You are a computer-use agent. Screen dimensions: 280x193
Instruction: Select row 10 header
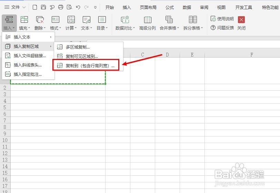click(x=5, y=140)
